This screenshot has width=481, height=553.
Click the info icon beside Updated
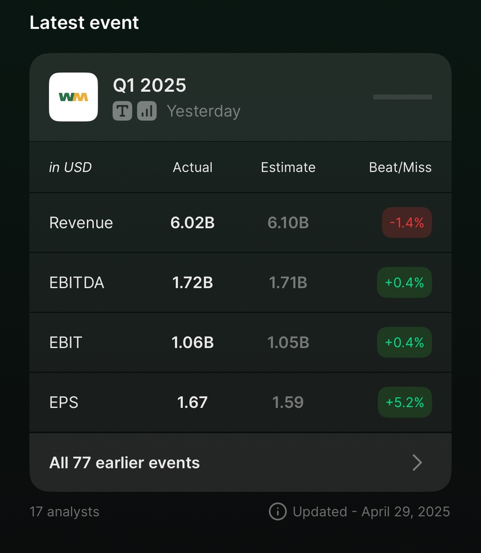[278, 512]
